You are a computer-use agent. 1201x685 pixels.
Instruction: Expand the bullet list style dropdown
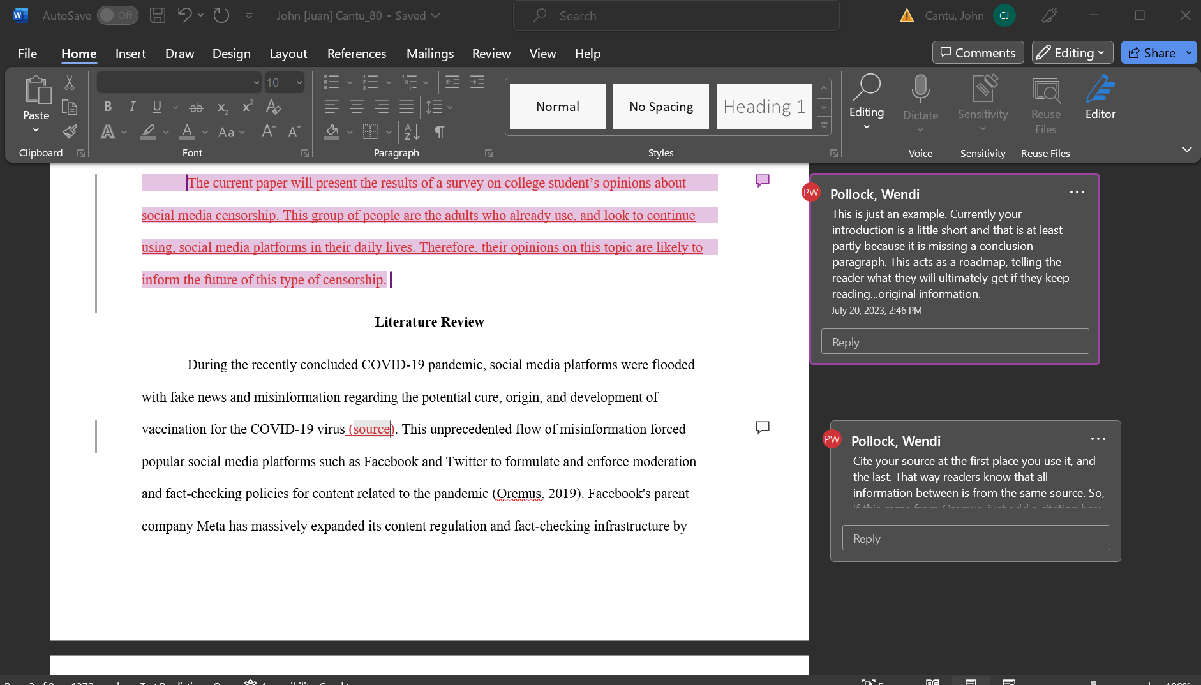click(x=350, y=82)
